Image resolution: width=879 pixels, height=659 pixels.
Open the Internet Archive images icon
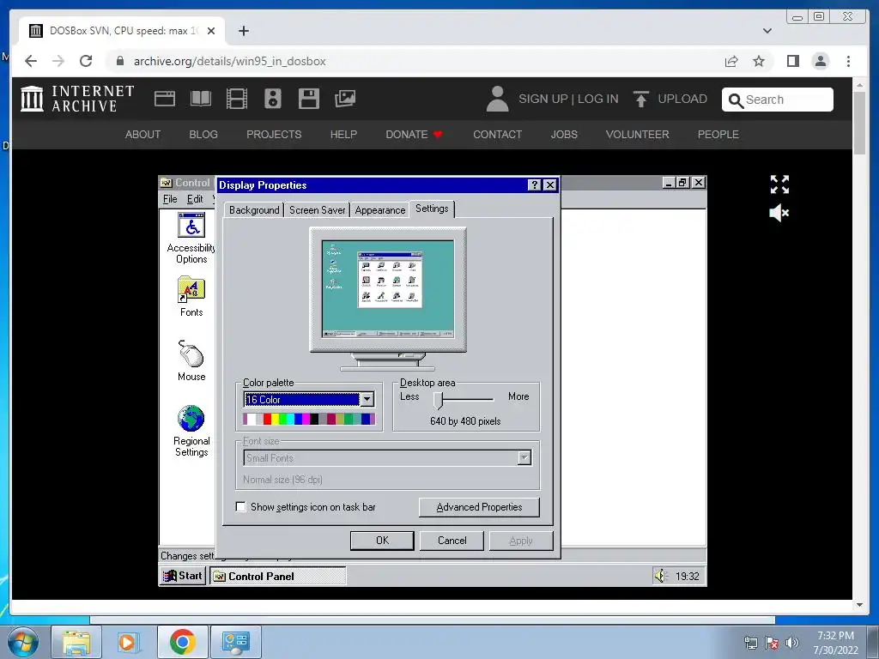[x=345, y=99]
